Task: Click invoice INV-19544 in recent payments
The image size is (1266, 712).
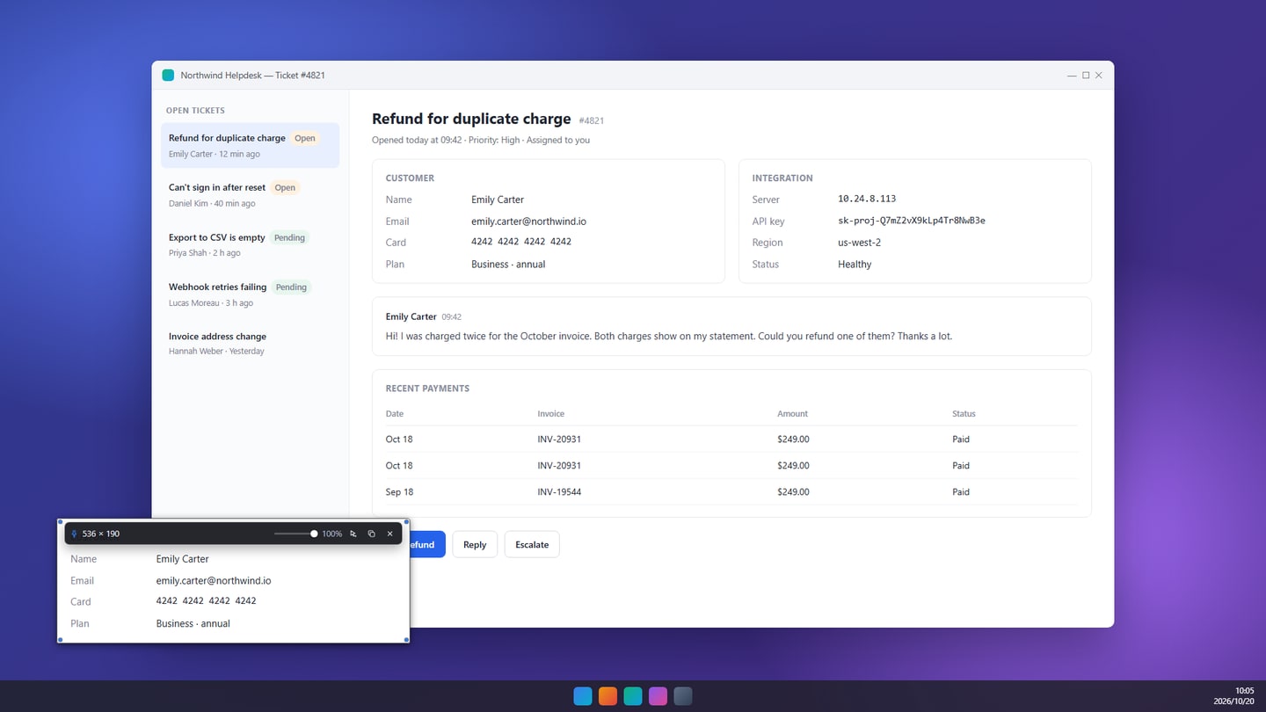Action: click(x=559, y=492)
